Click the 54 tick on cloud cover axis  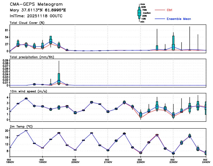click(x=7, y=37)
